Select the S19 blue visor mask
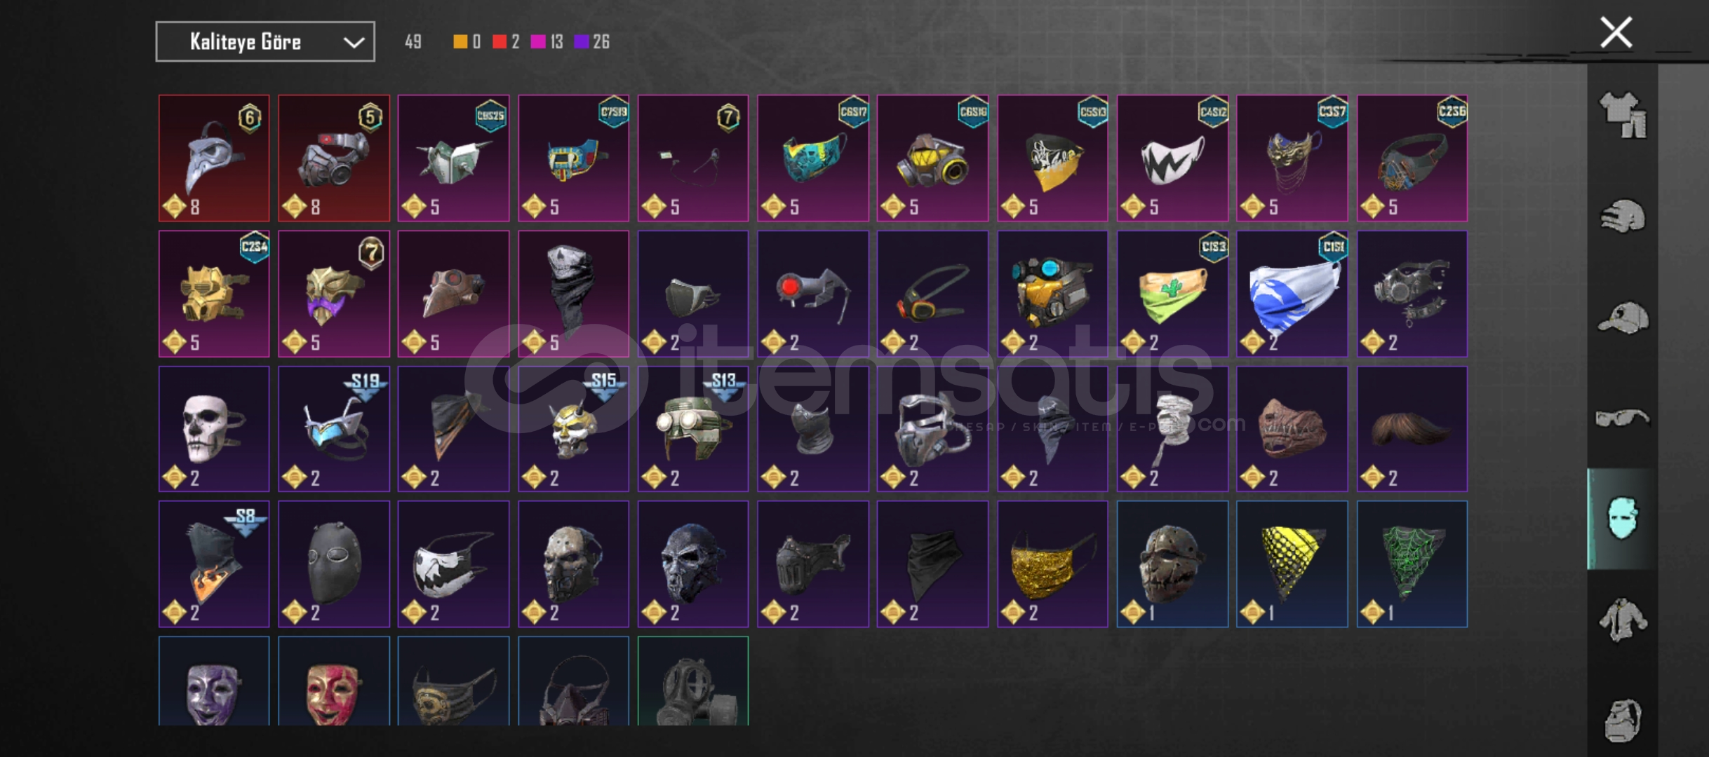Image resolution: width=1709 pixels, height=757 pixels. (x=334, y=429)
